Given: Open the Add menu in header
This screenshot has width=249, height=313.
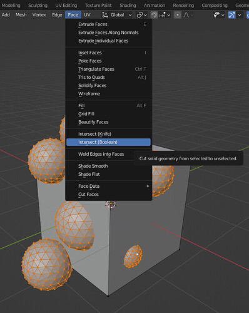Looking at the screenshot, I should click(x=6, y=15).
